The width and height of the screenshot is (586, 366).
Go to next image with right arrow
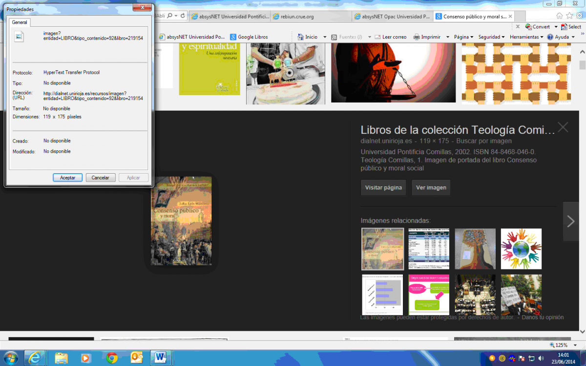[570, 221]
